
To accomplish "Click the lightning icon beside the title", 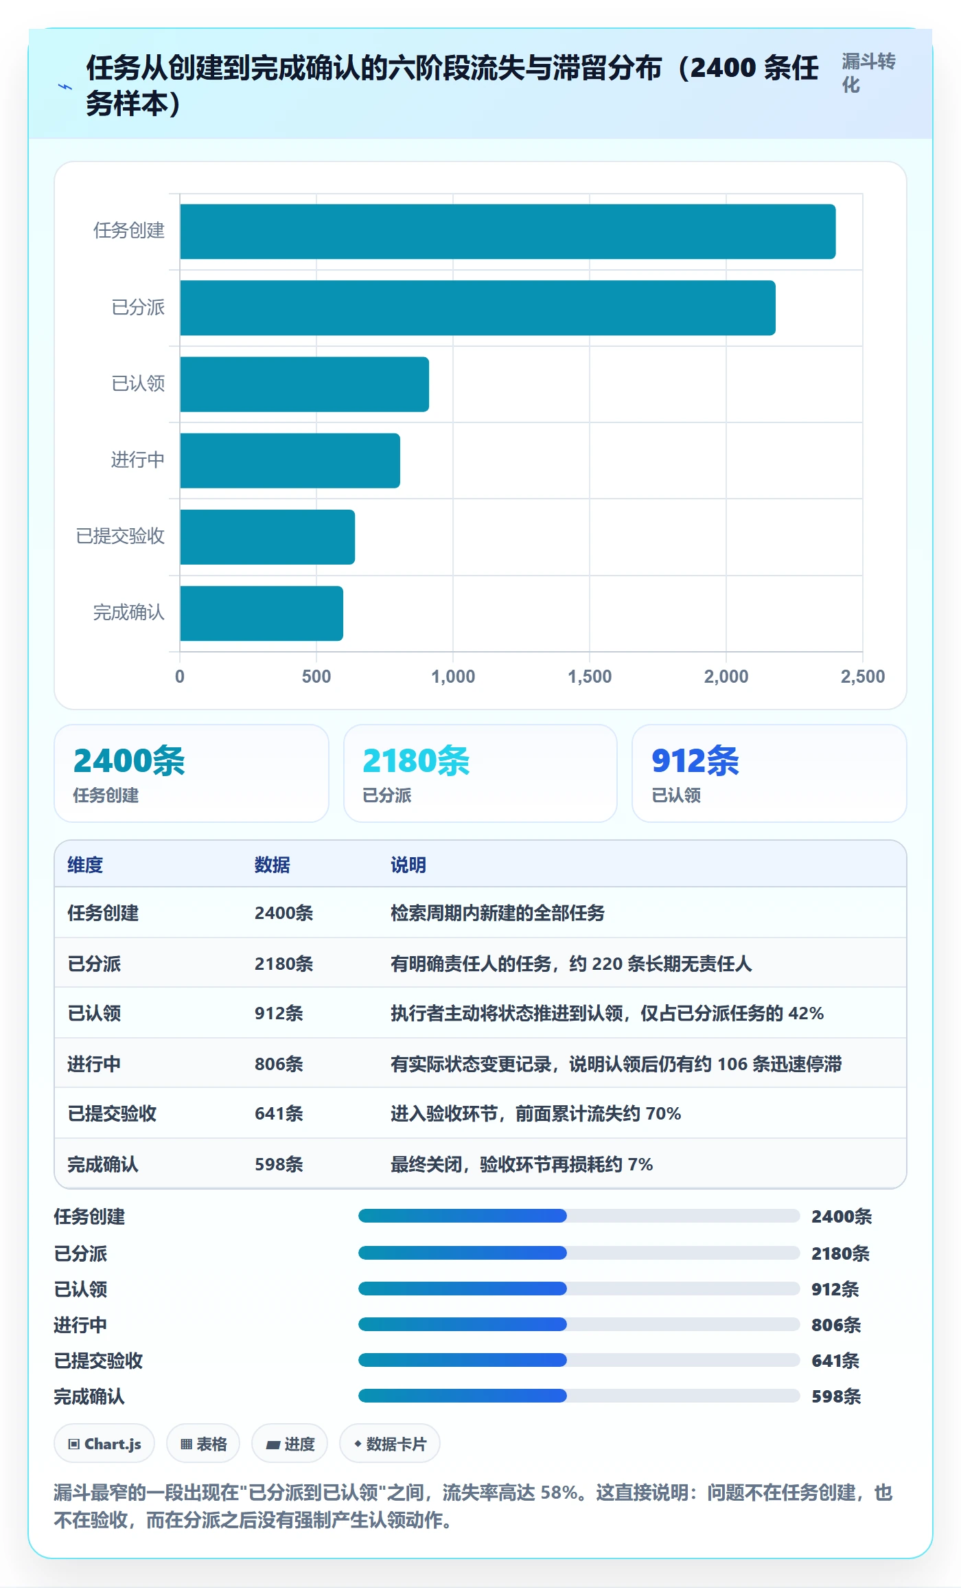I will tap(65, 87).
